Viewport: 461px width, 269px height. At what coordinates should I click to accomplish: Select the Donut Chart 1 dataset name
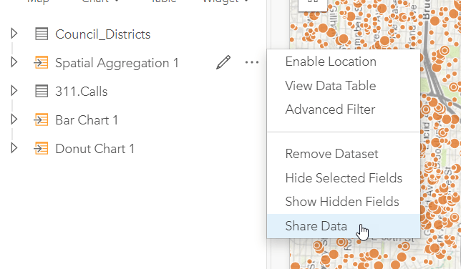[94, 149]
